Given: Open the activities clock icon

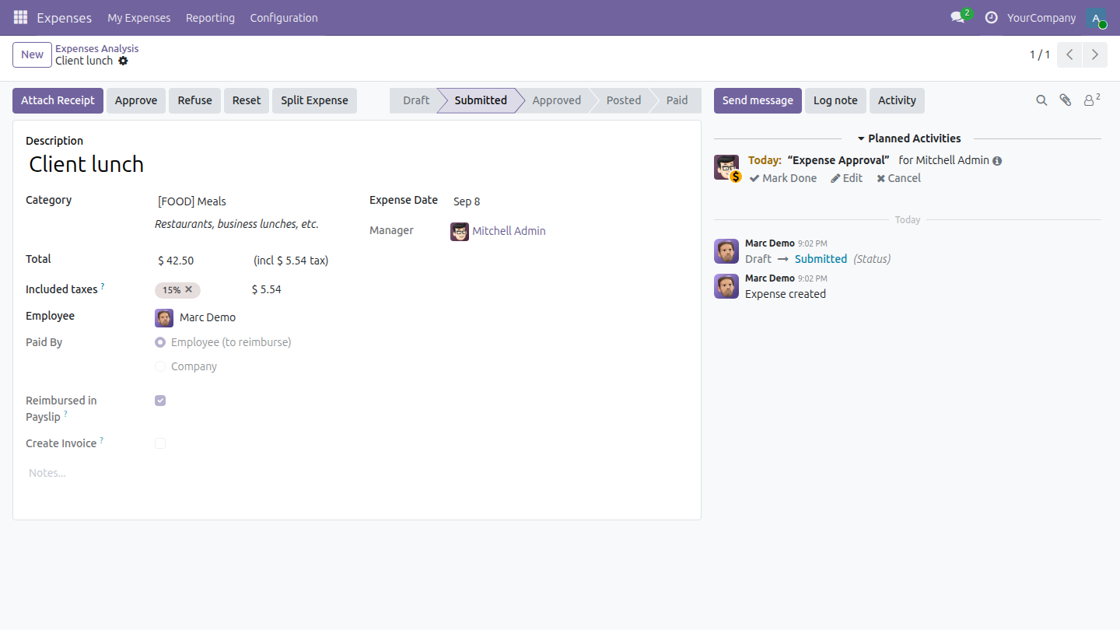Looking at the screenshot, I should click(x=991, y=17).
